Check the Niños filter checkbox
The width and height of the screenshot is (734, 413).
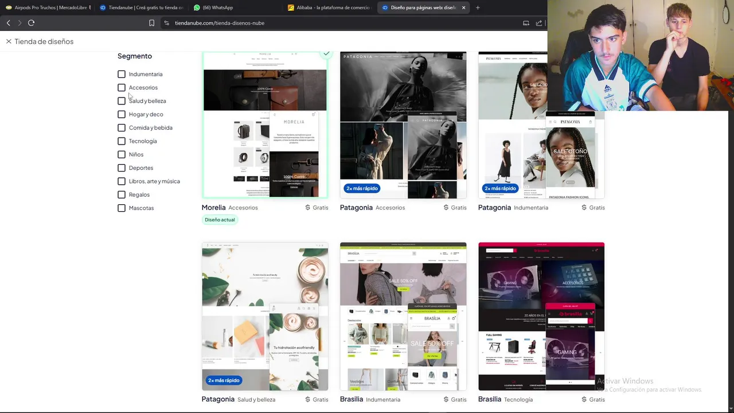pyautogui.click(x=122, y=154)
